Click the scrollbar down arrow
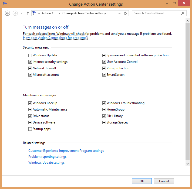This screenshot has width=192, height=189. (187, 163)
